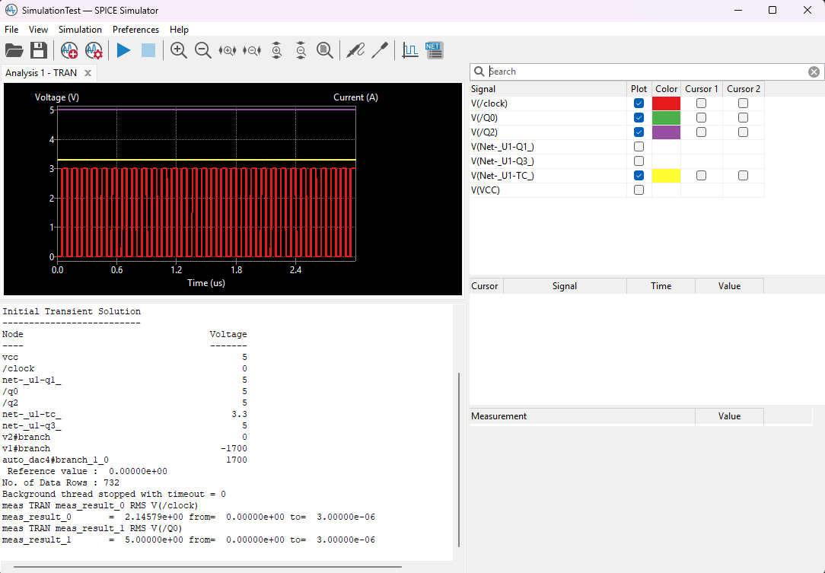
Task: Enable Cursor 1 for V(/Q0)
Action: (701, 118)
